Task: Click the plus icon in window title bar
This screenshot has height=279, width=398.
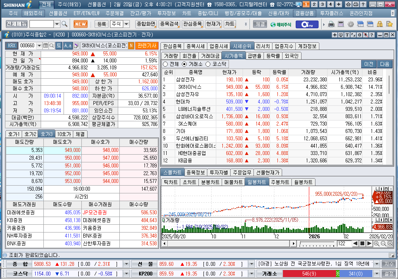Action: point(335,35)
